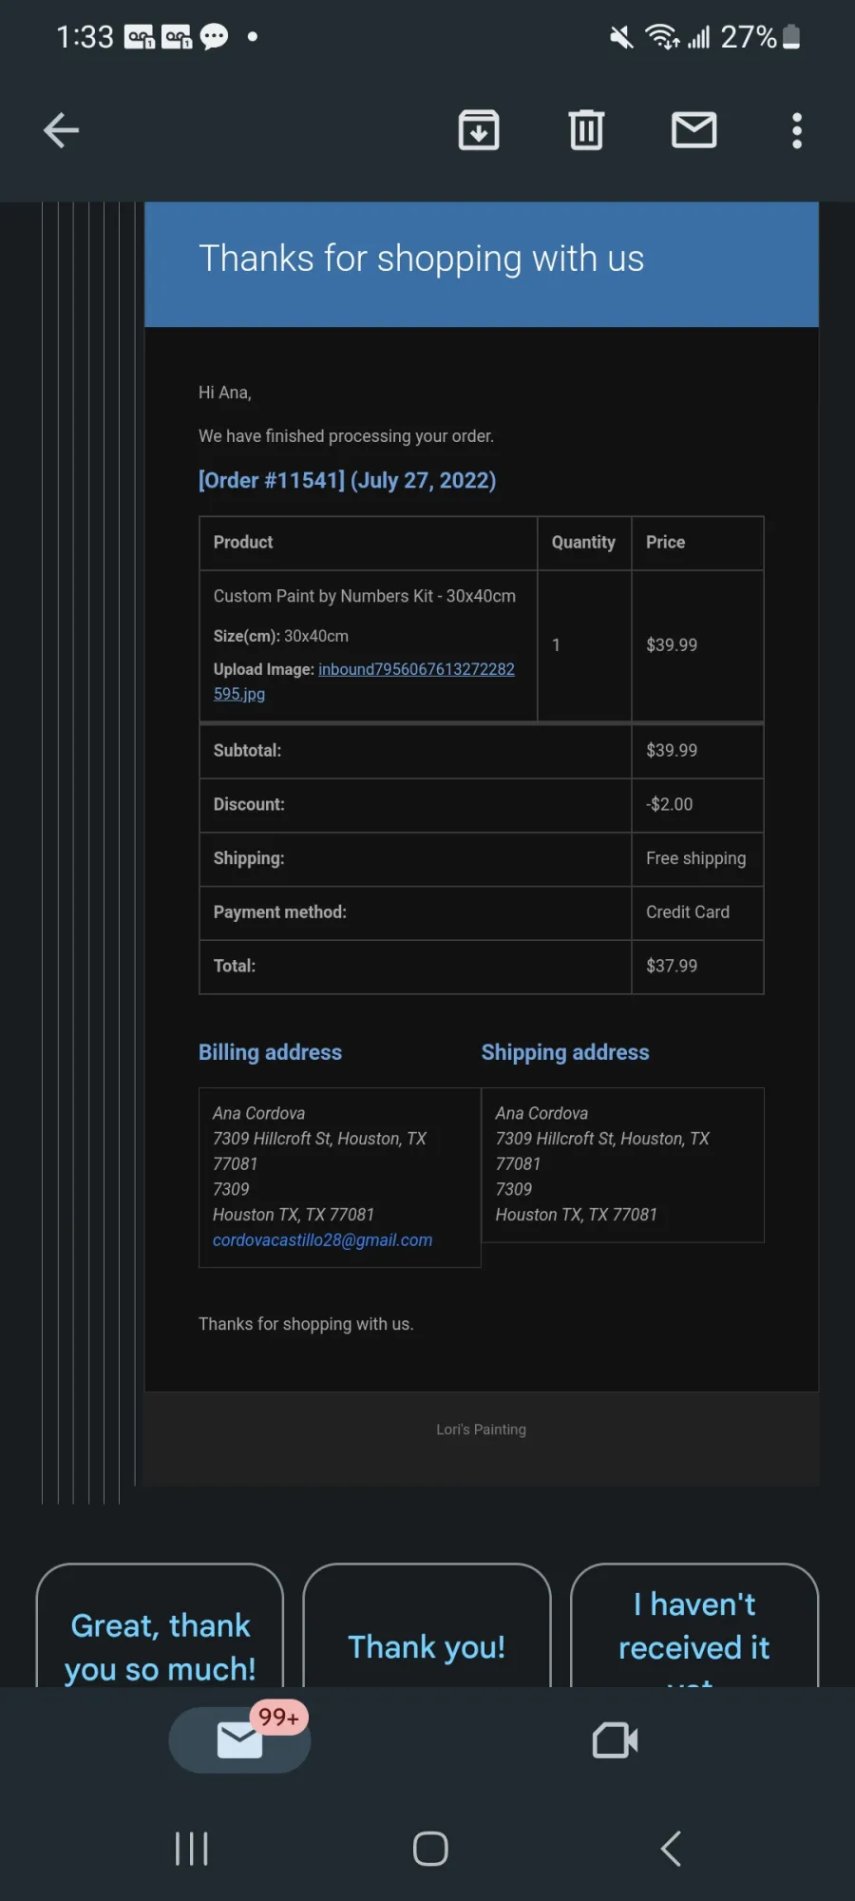
Task: Tap the Shipping address heading
Action: pyautogui.click(x=565, y=1052)
